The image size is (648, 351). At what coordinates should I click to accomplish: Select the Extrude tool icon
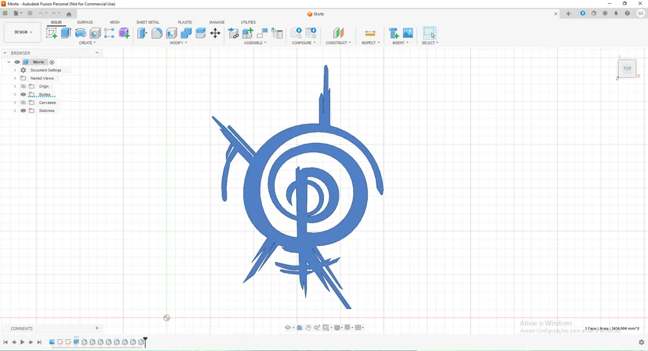click(x=66, y=33)
